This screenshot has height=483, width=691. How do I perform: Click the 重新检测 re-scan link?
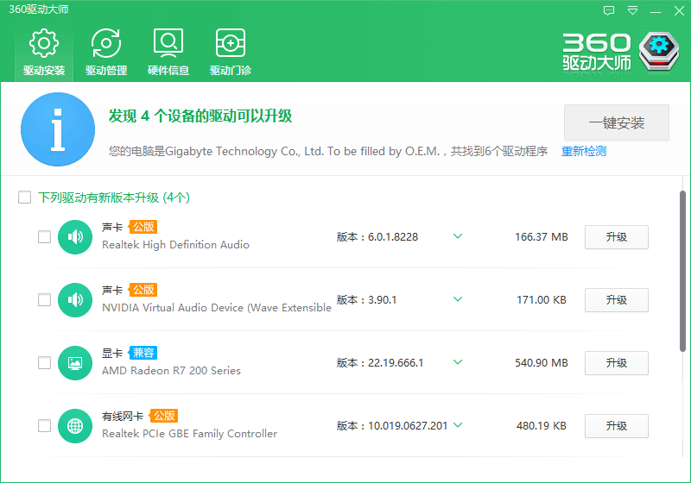pos(584,151)
